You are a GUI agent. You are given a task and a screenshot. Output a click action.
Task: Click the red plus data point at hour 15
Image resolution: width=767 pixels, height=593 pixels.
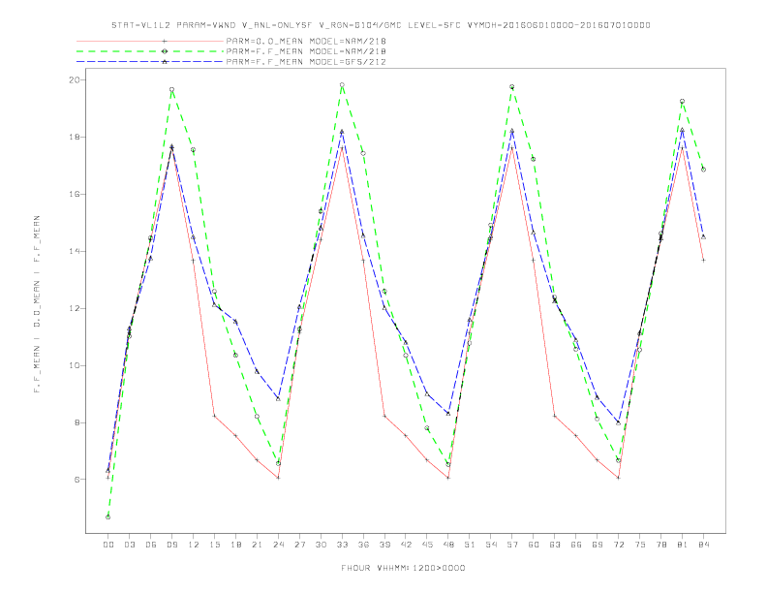click(214, 416)
